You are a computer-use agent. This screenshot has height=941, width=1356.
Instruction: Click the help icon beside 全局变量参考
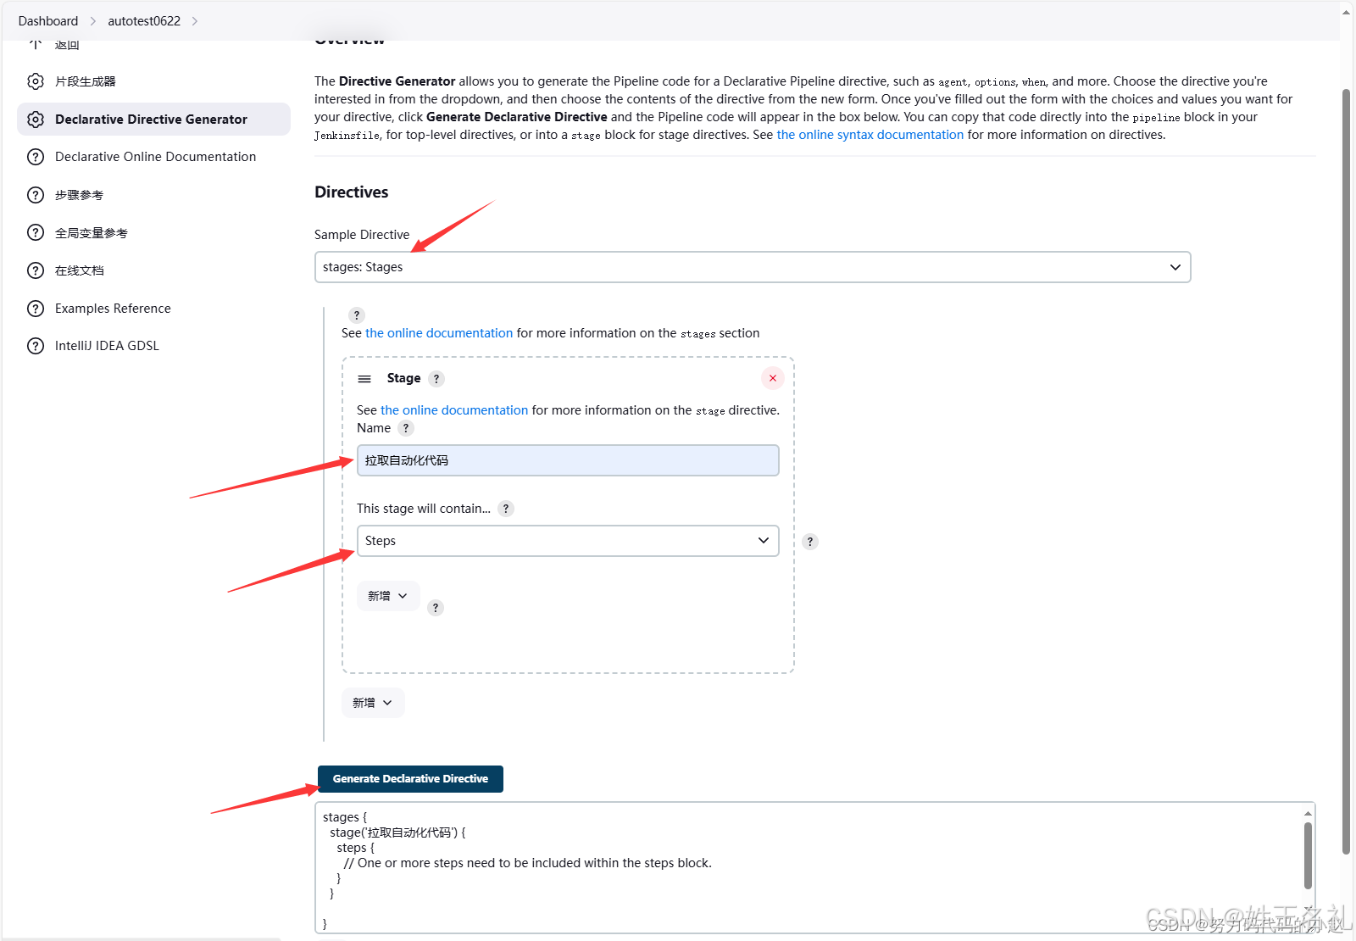click(36, 232)
